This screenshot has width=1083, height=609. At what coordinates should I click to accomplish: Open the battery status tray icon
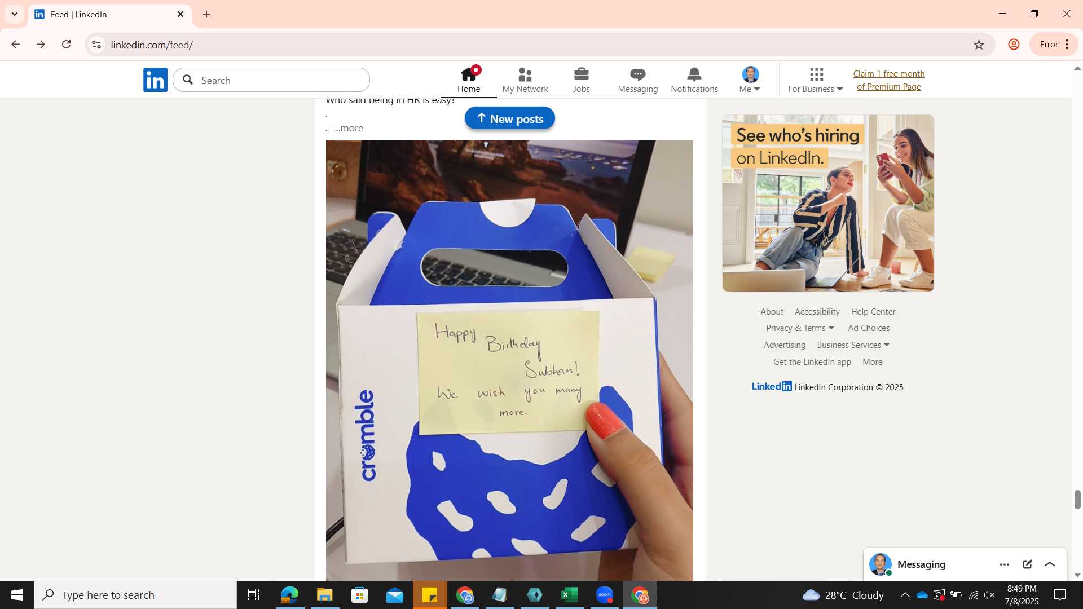coord(956,595)
